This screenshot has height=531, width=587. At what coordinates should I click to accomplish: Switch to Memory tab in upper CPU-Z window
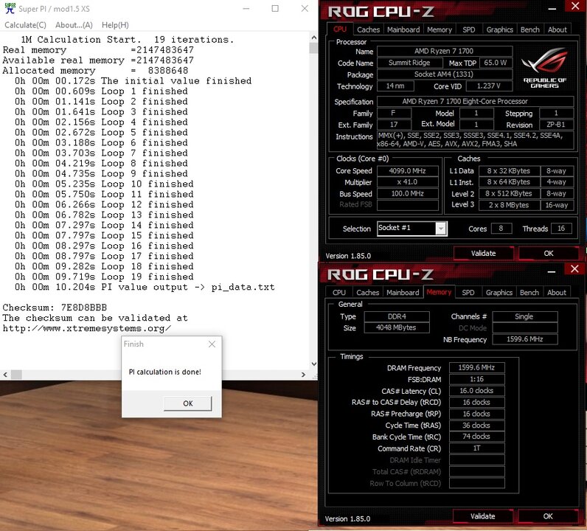click(439, 29)
